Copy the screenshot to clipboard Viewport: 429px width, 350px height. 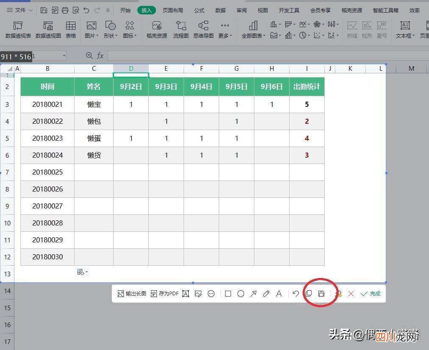point(309,294)
